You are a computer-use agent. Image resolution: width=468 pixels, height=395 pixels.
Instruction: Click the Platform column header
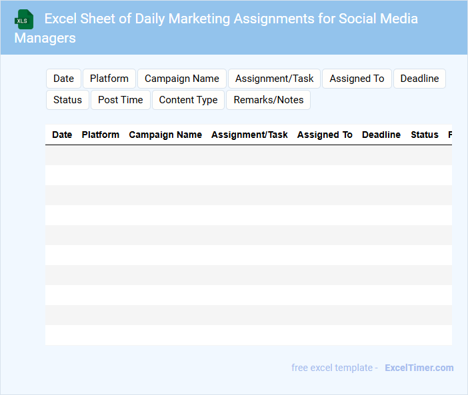pos(101,135)
